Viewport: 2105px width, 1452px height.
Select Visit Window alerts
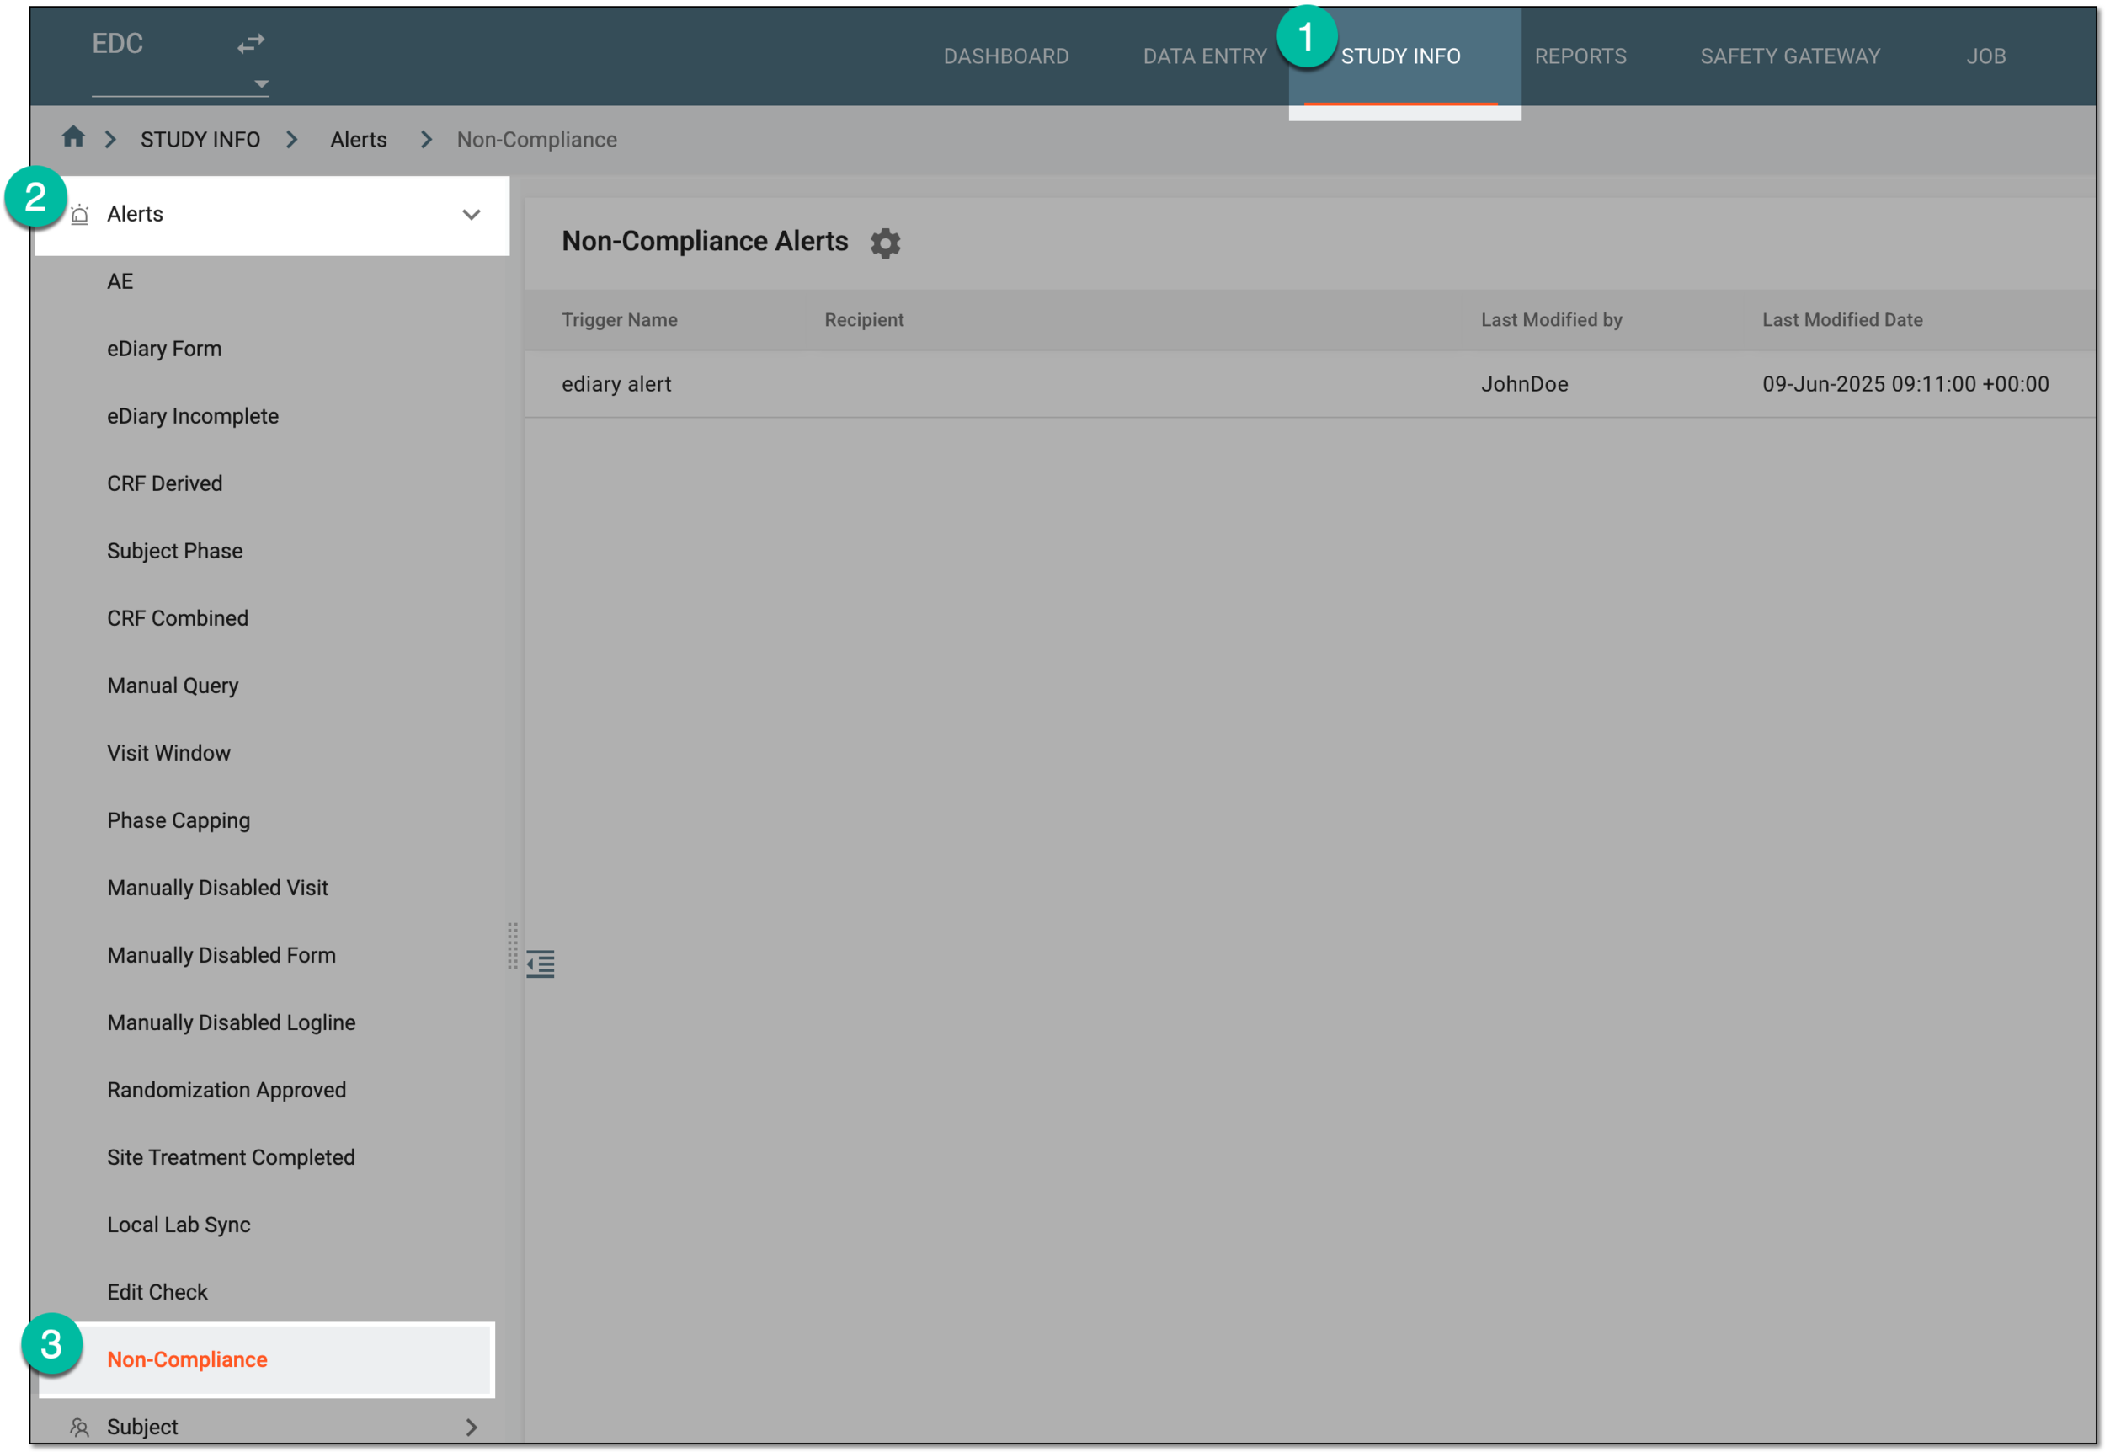pyautogui.click(x=168, y=752)
